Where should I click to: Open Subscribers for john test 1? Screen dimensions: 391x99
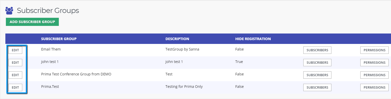(317, 62)
